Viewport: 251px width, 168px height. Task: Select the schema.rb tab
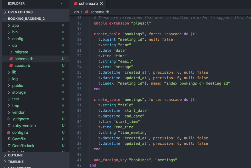tap(88, 3)
